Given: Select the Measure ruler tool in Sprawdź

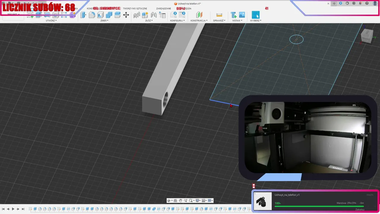Looking at the screenshot, I should (219, 15).
